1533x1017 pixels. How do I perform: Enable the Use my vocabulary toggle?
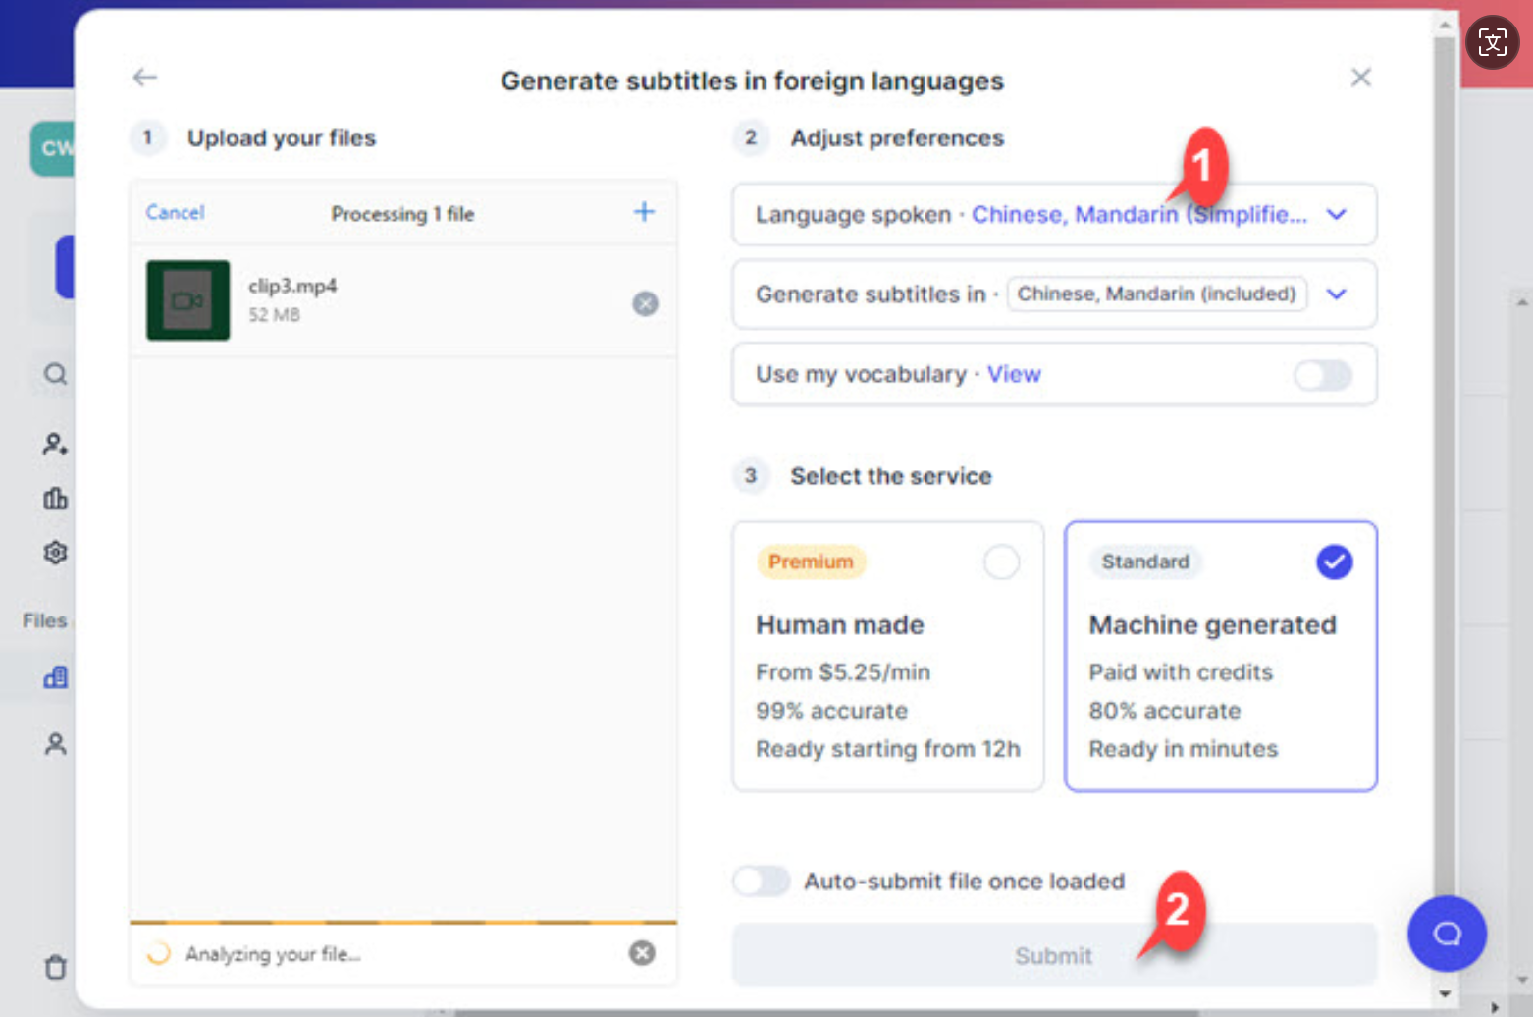click(1322, 375)
